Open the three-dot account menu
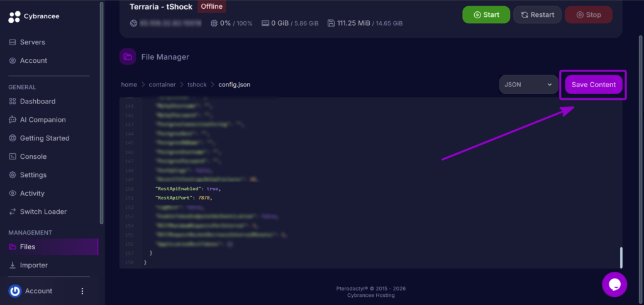 pos(82,291)
